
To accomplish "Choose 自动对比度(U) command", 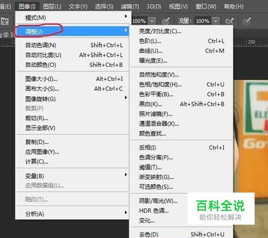I will point(73,55).
